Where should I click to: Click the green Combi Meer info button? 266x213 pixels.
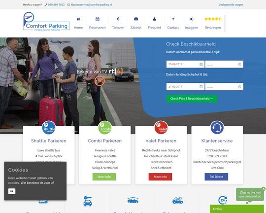[x=104, y=177]
